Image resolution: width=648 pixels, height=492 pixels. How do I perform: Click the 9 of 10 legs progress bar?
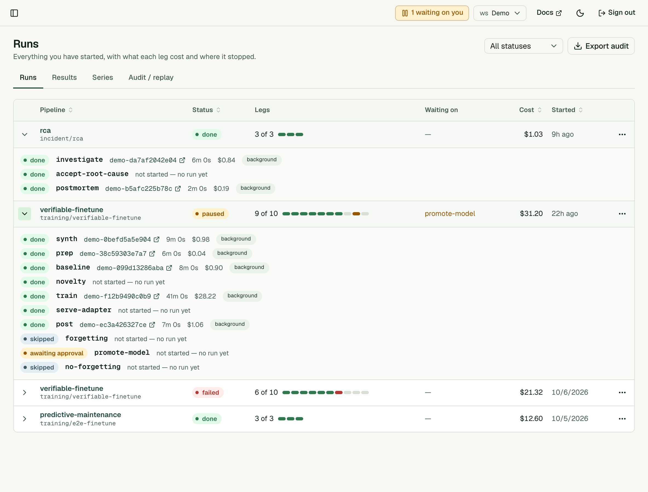325,214
